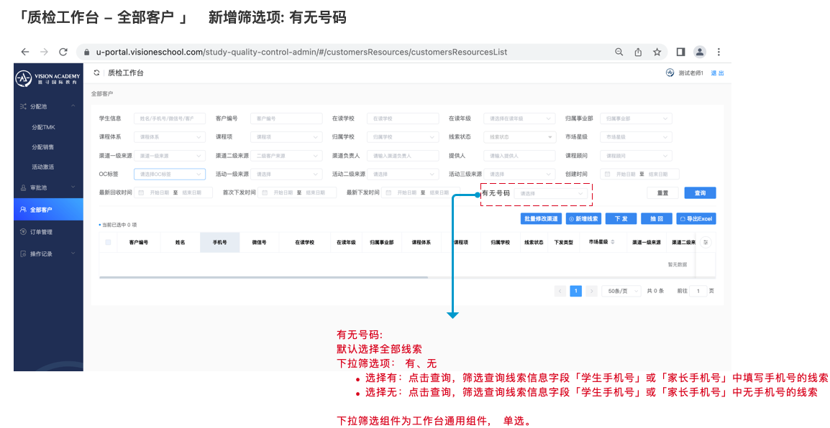Open the Chrome three-dot menu
The height and width of the screenshot is (428, 830).
pyautogui.click(x=719, y=52)
